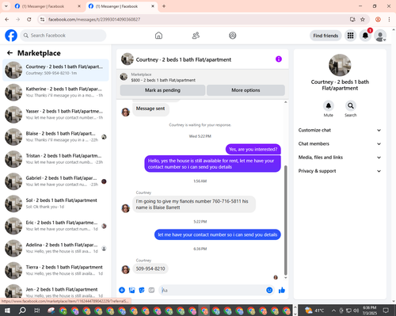Attach a photo file in composer
396x316 pixels.
(131, 290)
